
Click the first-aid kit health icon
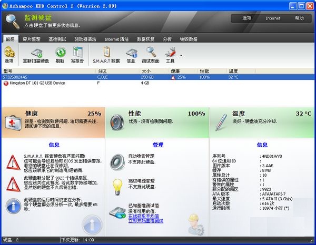point(13,122)
